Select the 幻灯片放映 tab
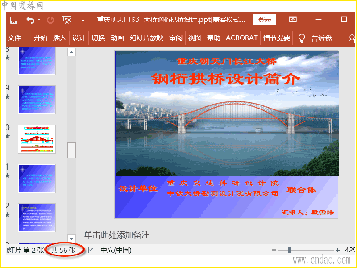The image size is (357, 268). (x=147, y=38)
